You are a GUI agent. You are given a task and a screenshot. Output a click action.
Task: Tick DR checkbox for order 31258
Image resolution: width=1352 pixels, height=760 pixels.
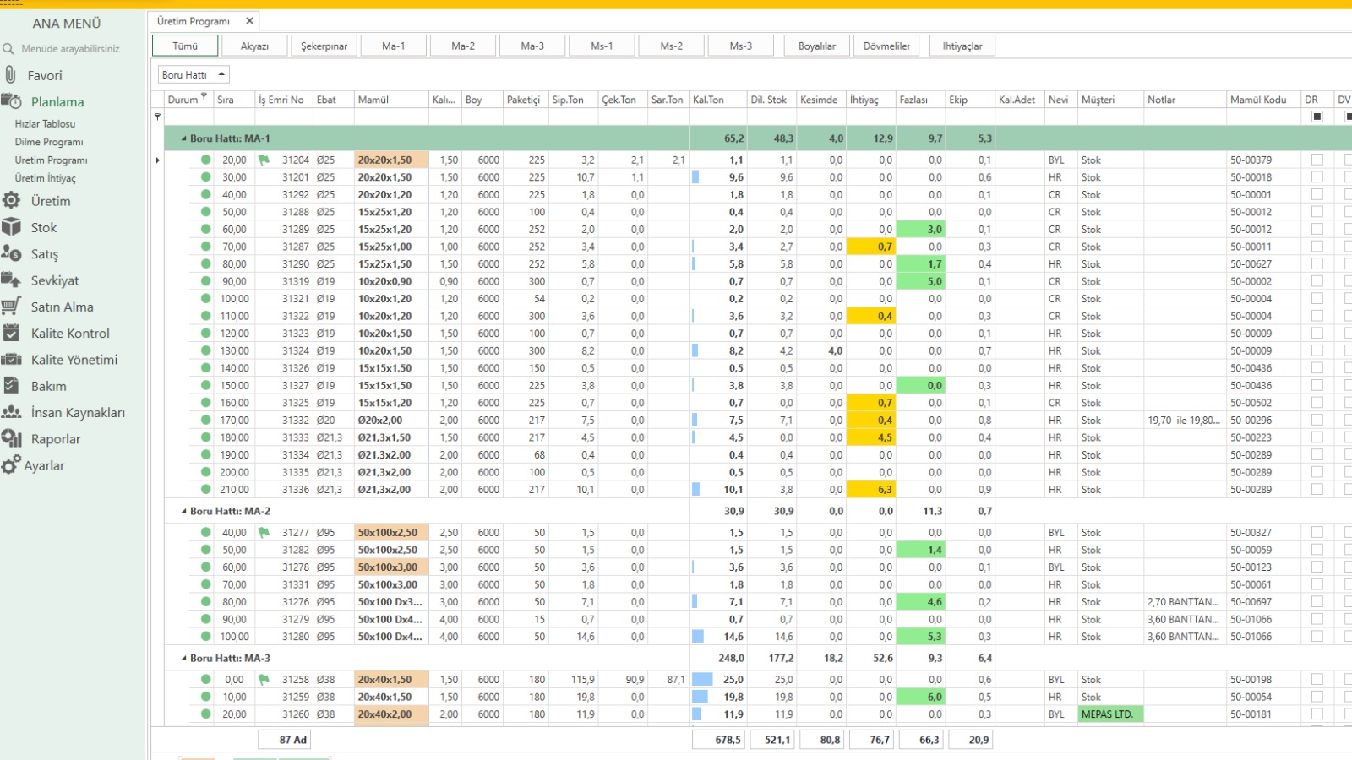click(1317, 680)
